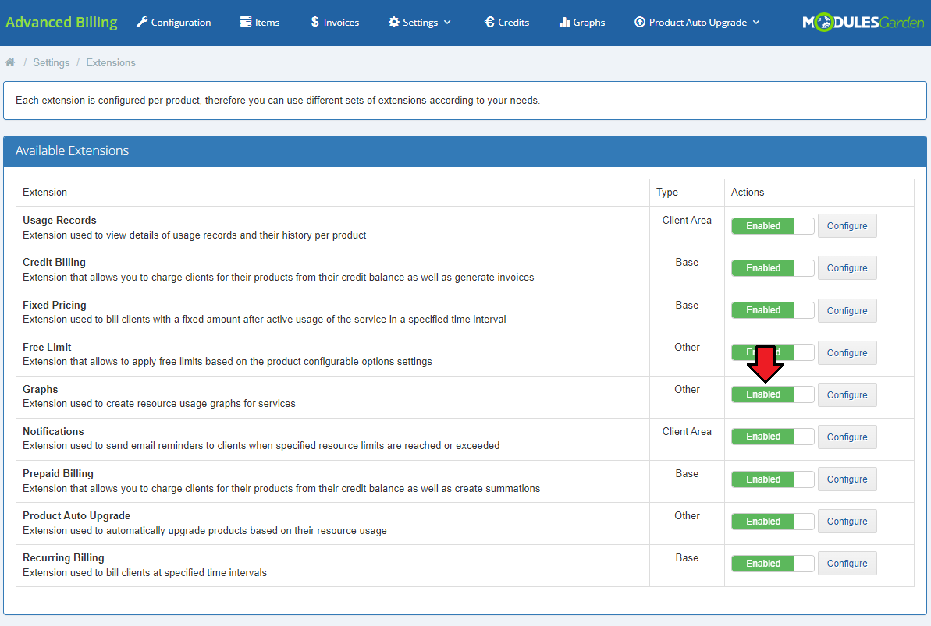Viewport: 931px width, 626px height.
Task: Click the extension info notice text
Action: [x=277, y=101]
